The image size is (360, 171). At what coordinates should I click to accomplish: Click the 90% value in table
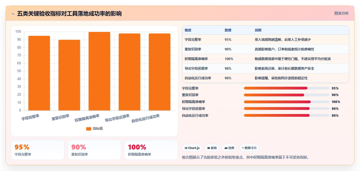228,49
